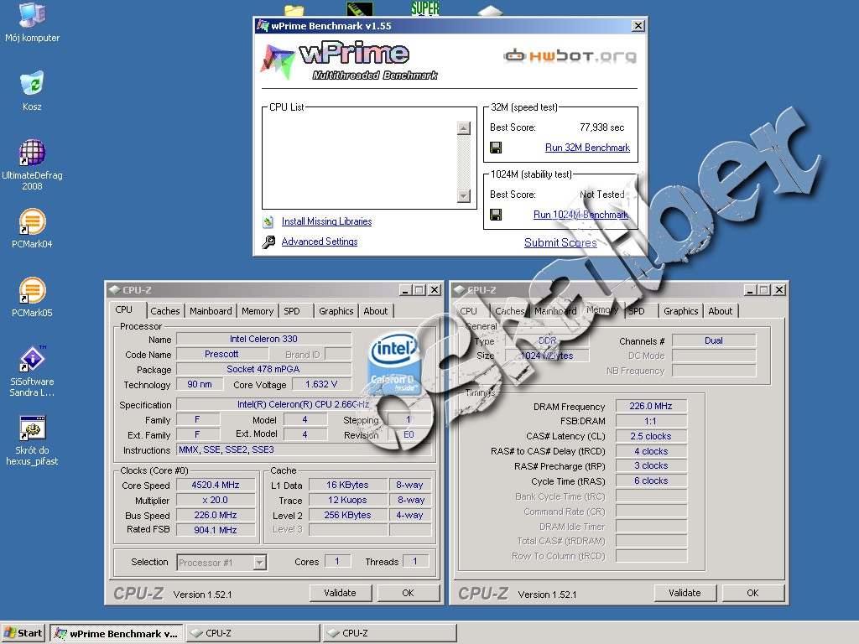Screen dimensions: 859x644
Task: Minimize the left CPU-Z window
Action: pyautogui.click(x=405, y=289)
